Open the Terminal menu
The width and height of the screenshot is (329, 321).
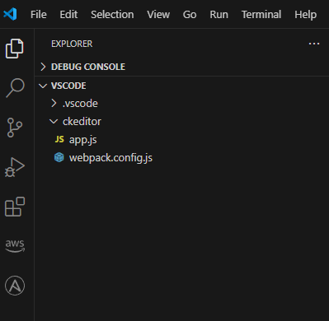(x=261, y=14)
